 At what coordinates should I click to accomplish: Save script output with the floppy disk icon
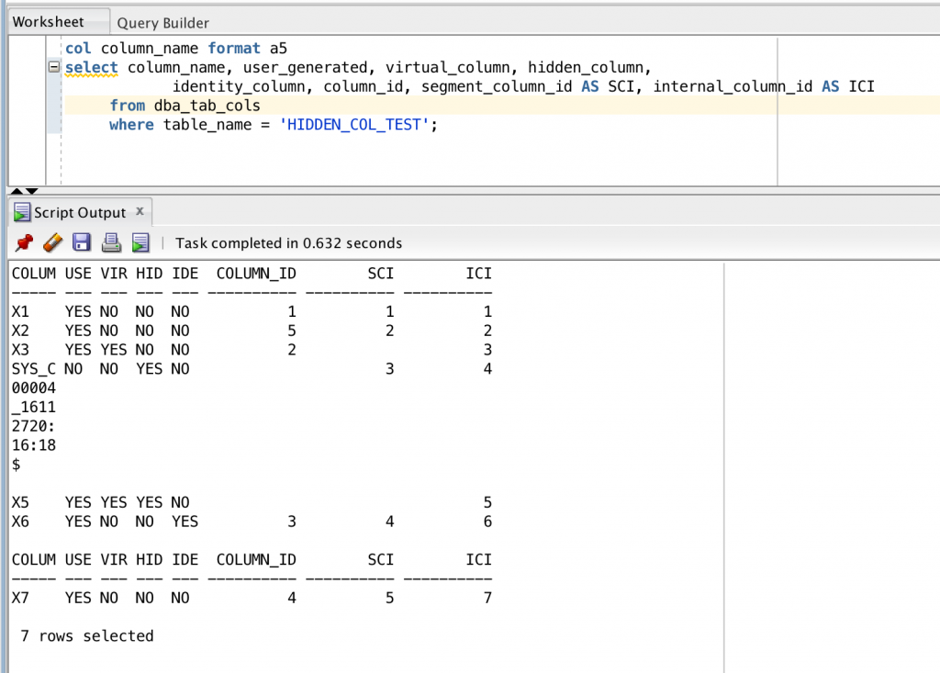click(82, 243)
